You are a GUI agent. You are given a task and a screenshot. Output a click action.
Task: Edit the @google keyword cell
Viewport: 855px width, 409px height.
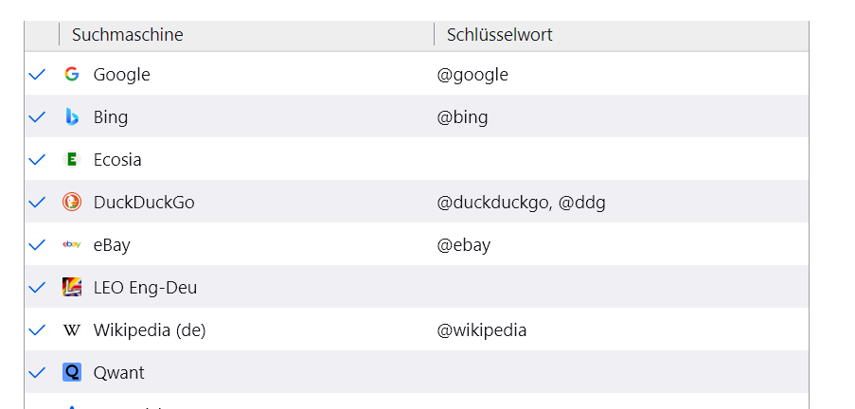tap(472, 74)
